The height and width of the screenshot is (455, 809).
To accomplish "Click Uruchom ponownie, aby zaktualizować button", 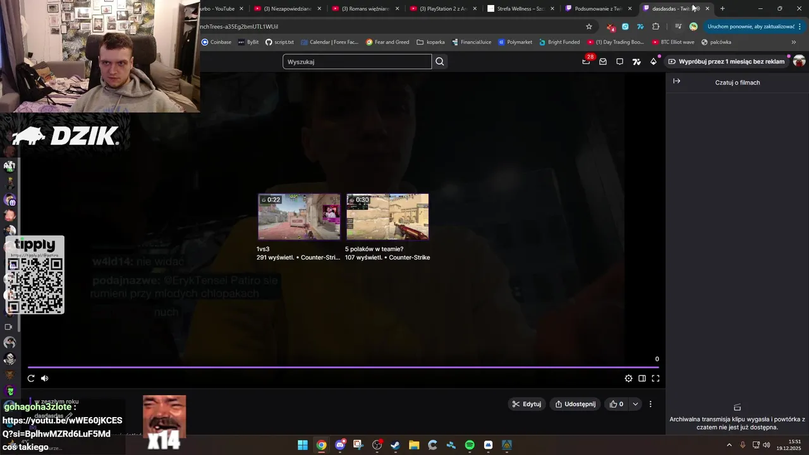I will point(751,27).
